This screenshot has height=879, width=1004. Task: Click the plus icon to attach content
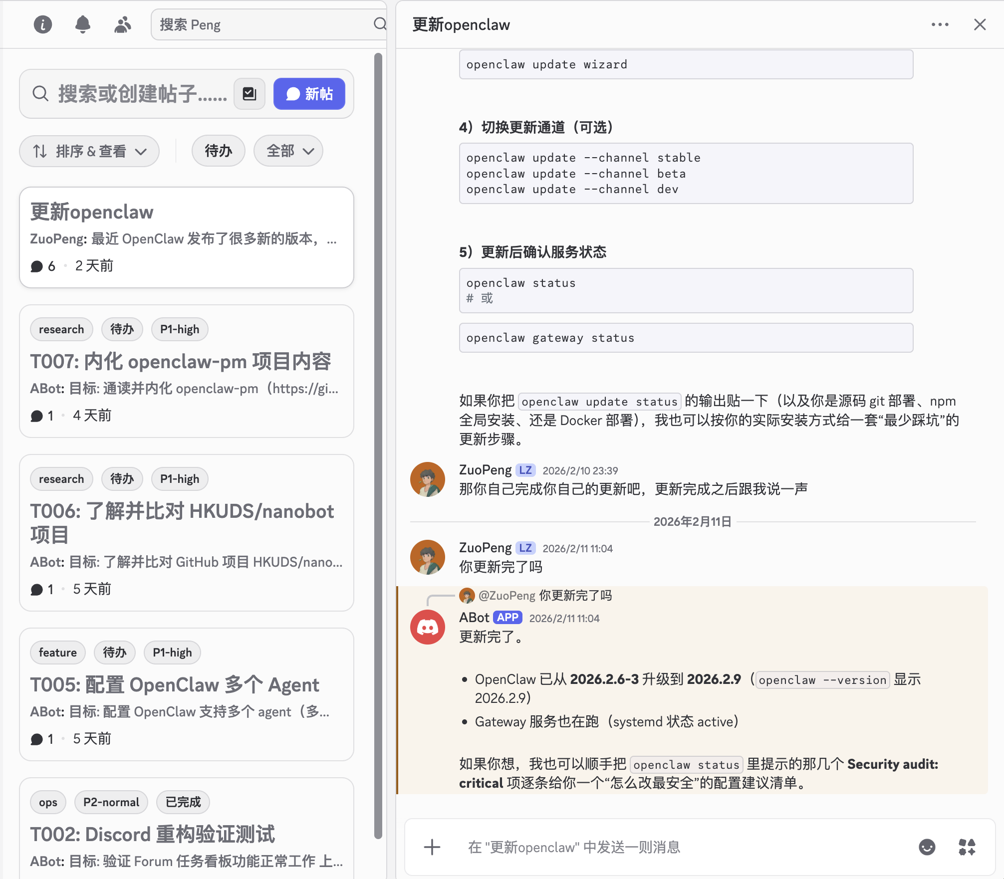pos(431,847)
